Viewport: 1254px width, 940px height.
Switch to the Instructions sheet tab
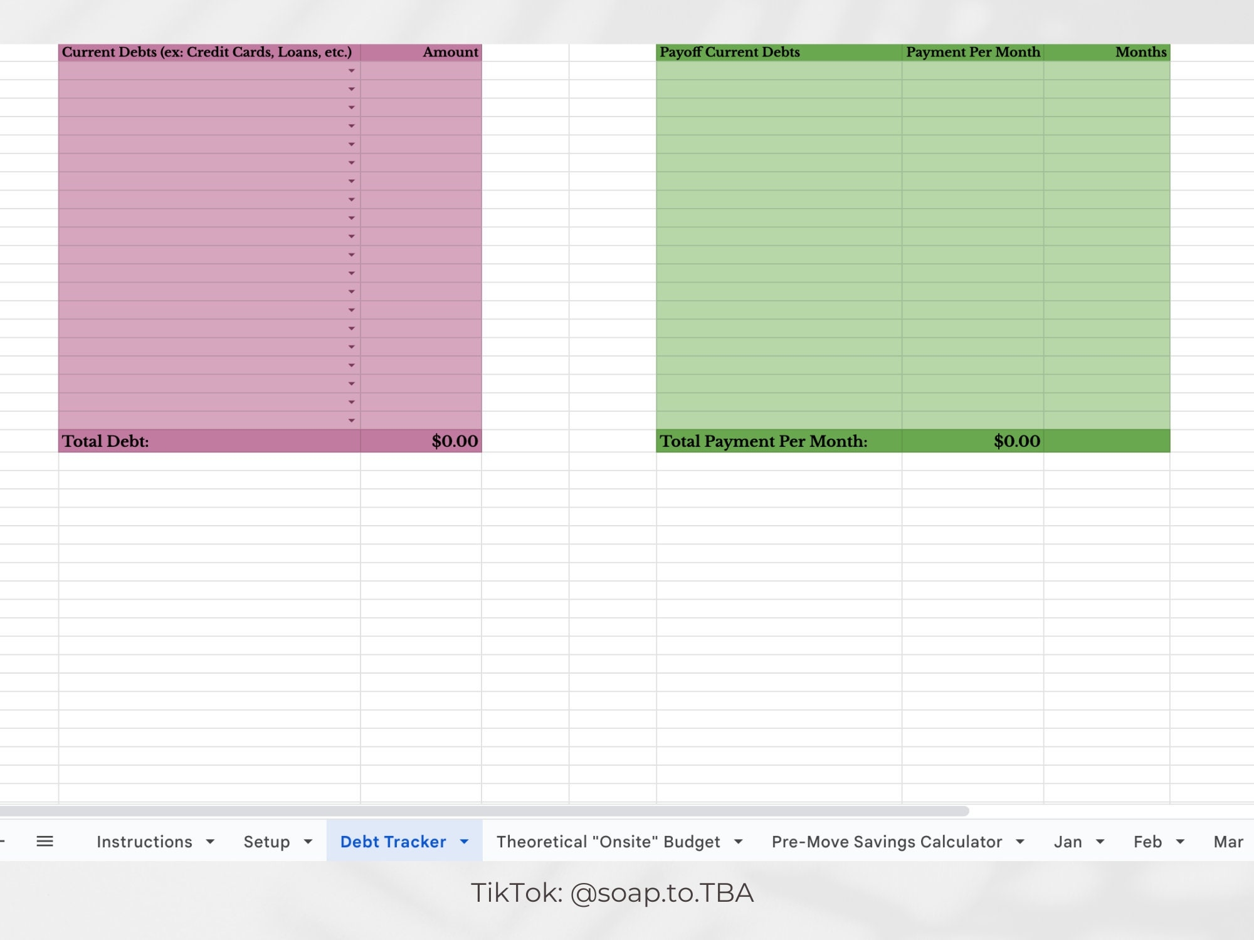click(144, 842)
